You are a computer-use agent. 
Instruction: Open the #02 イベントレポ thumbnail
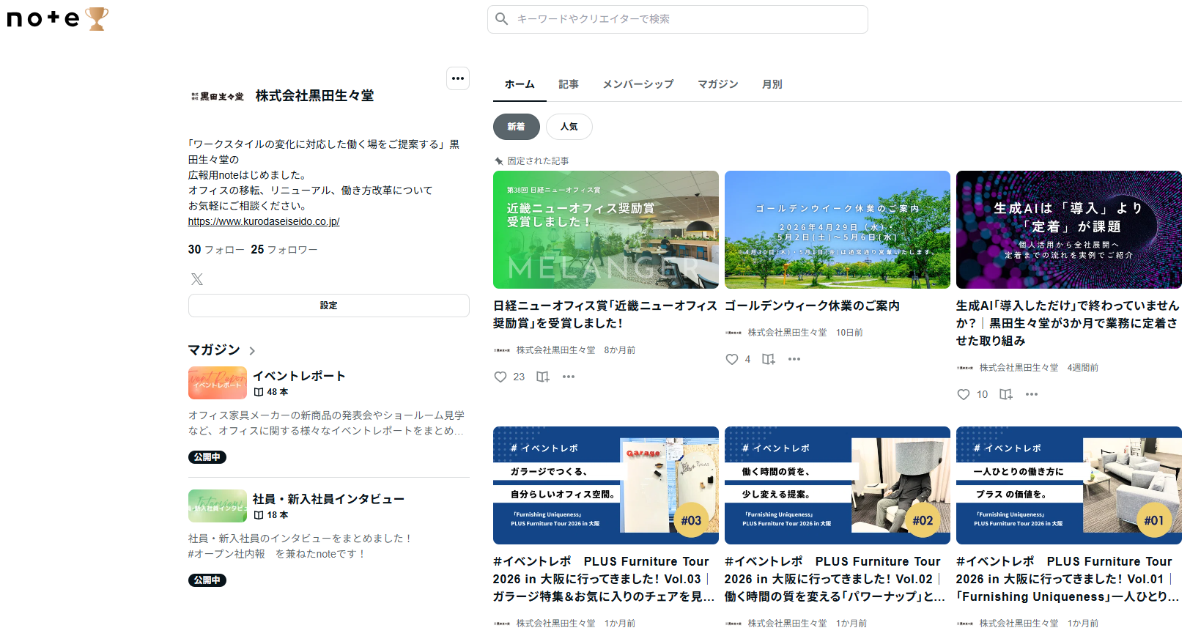point(838,485)
